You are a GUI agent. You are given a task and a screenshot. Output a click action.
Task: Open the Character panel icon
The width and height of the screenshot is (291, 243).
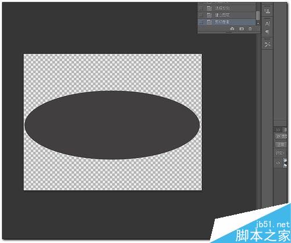click(x=267, y=23)
